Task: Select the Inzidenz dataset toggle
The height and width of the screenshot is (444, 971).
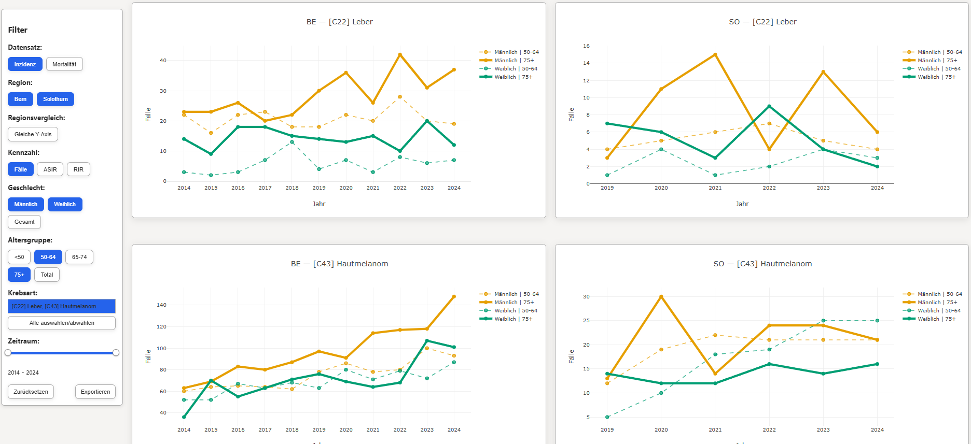Action: (x=25, y=64)
